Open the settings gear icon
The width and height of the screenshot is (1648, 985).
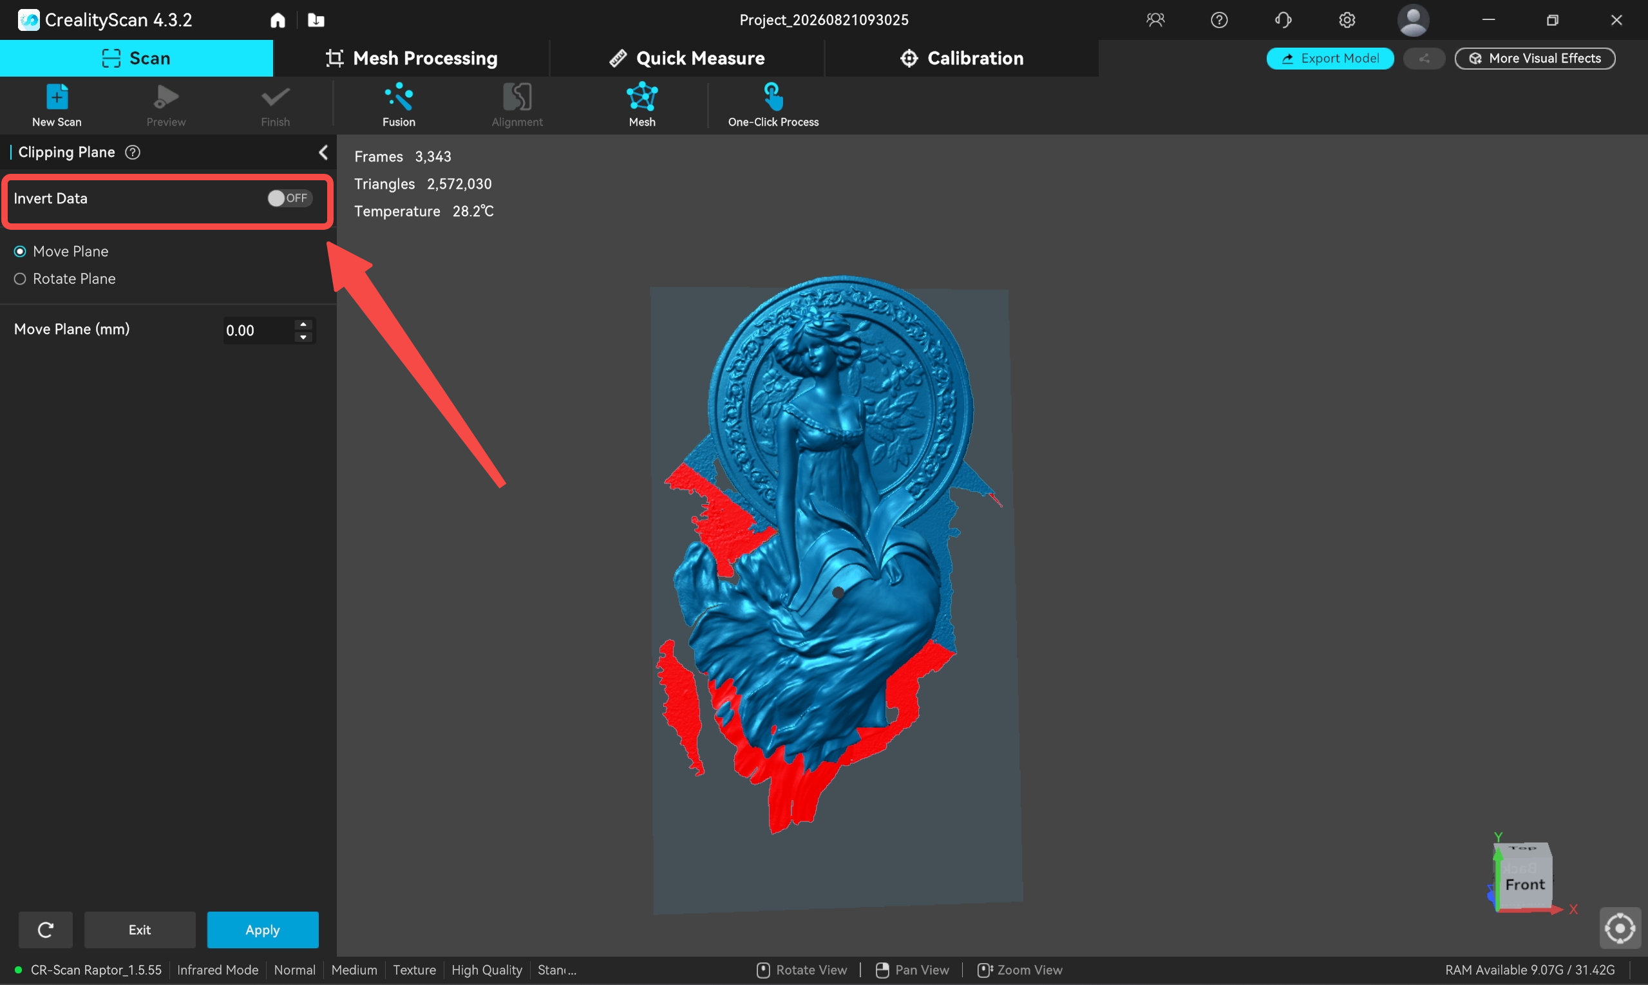[x=1347, y=20]
